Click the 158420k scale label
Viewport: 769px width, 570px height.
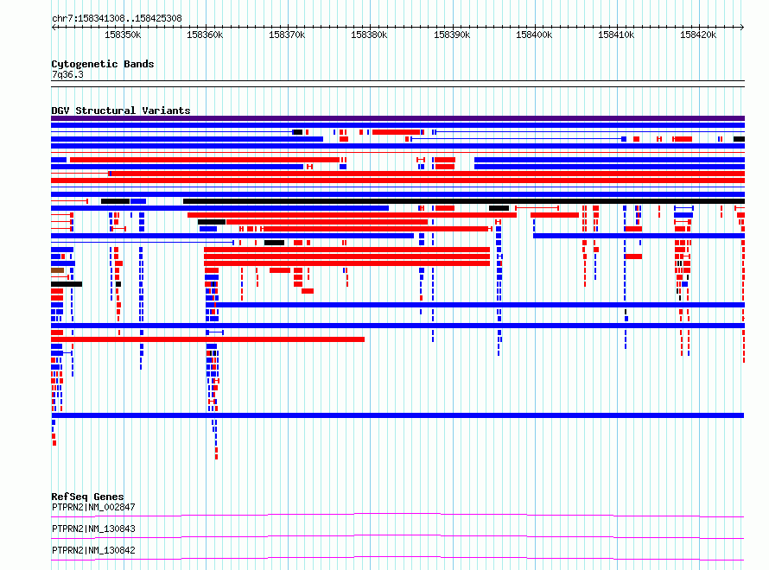click(698, 35)
